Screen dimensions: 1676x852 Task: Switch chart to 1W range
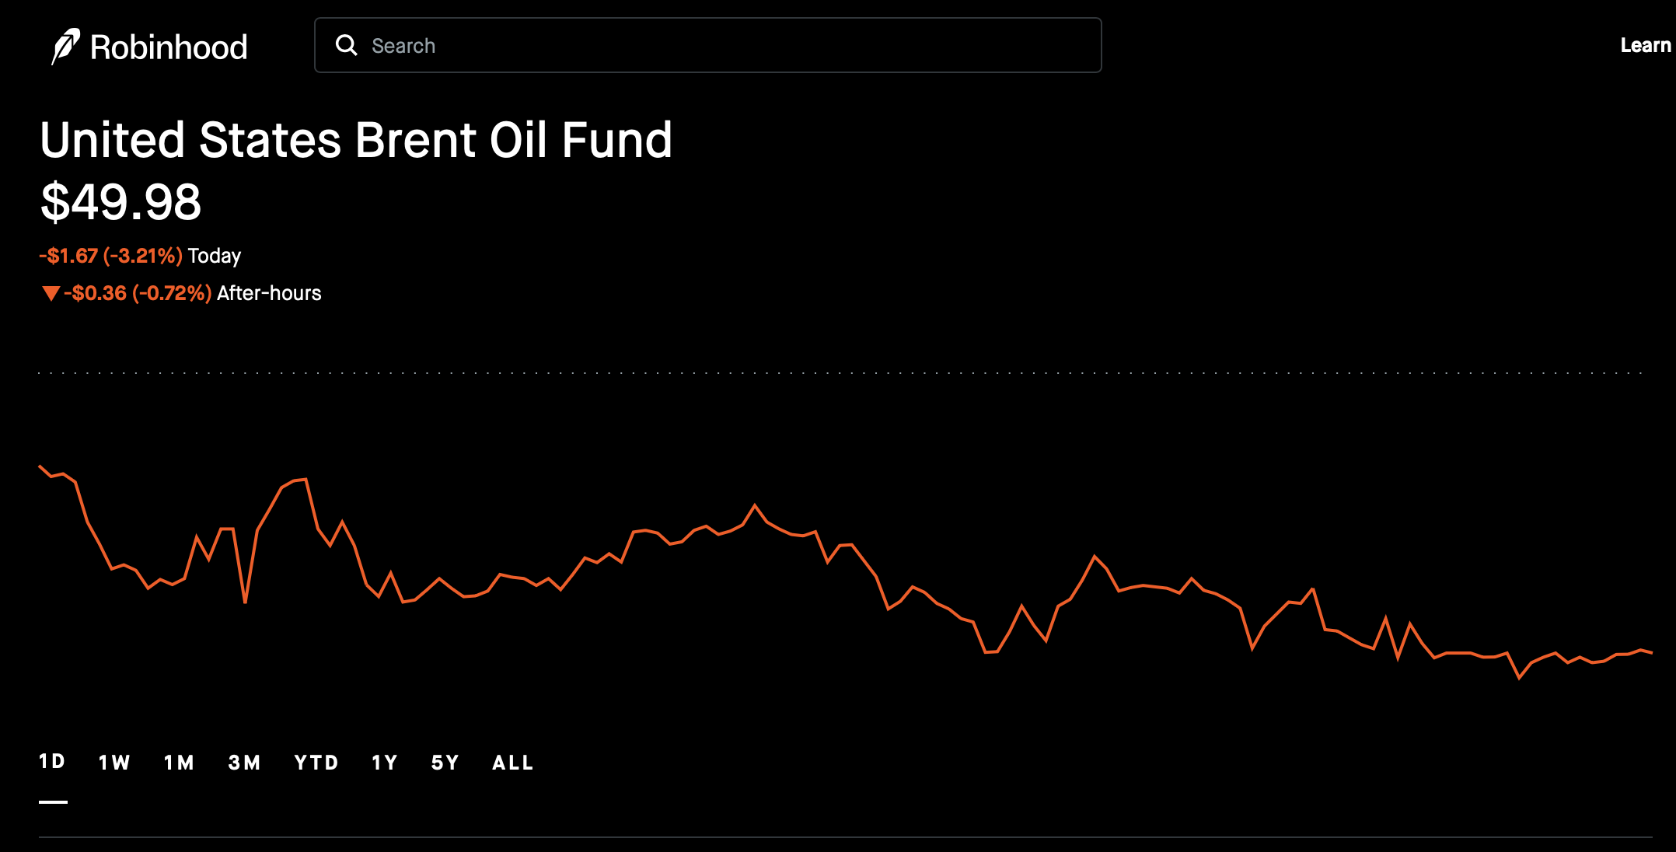[114, 763]
